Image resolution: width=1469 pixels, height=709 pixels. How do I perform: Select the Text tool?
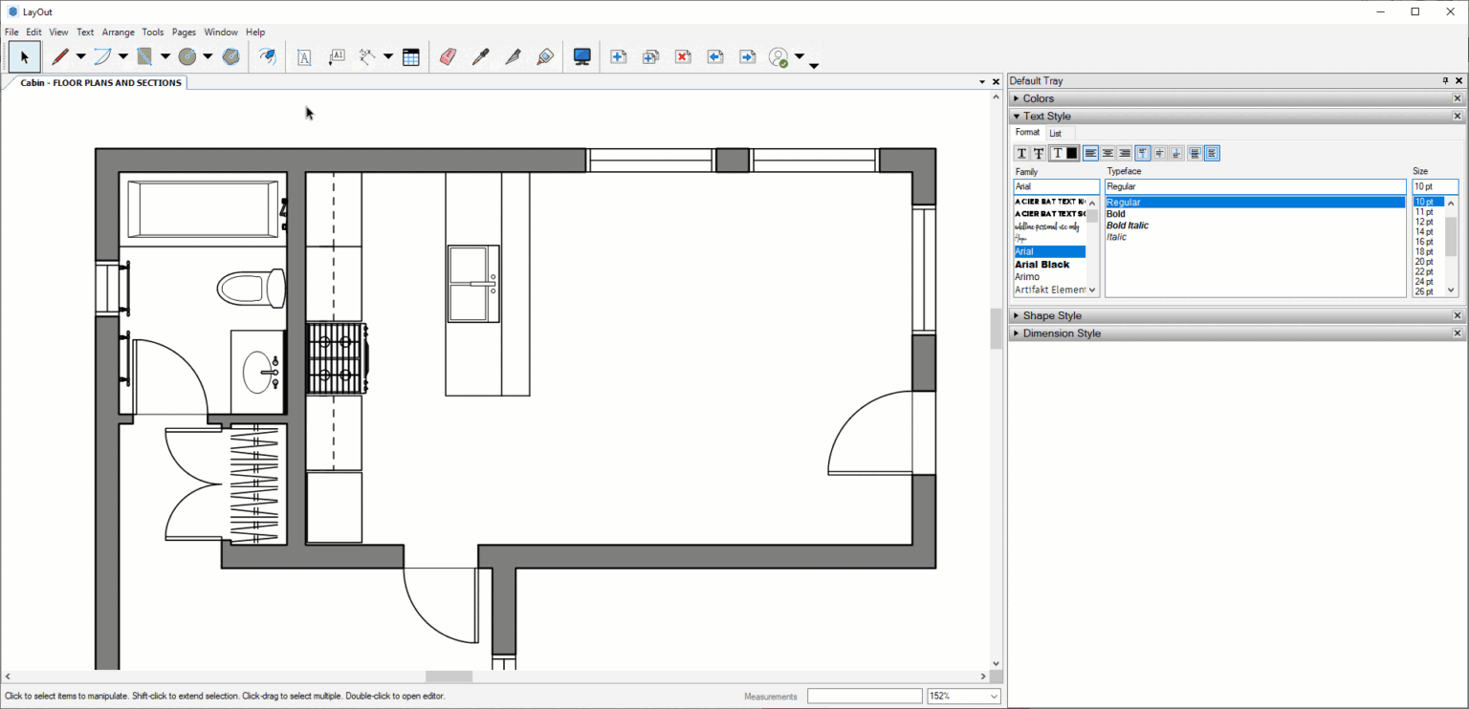[x=304, y=56]
